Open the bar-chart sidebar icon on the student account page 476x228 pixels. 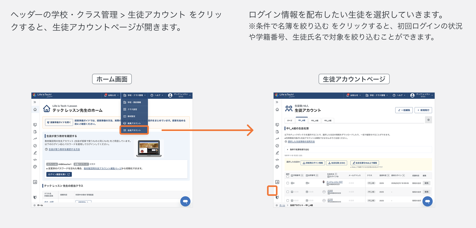[277, 182]
